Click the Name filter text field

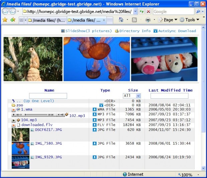[x=48, y=96]
